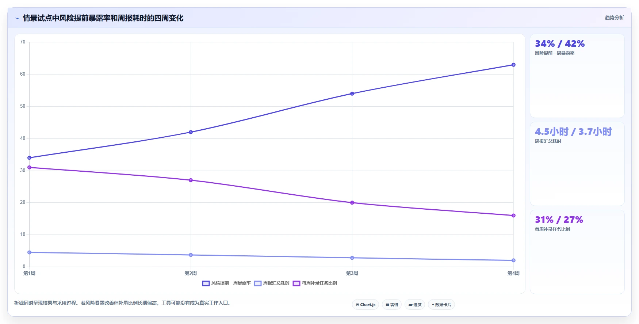Click the 第3周 x-axis label
639x324 pixels.
[352, 273]
